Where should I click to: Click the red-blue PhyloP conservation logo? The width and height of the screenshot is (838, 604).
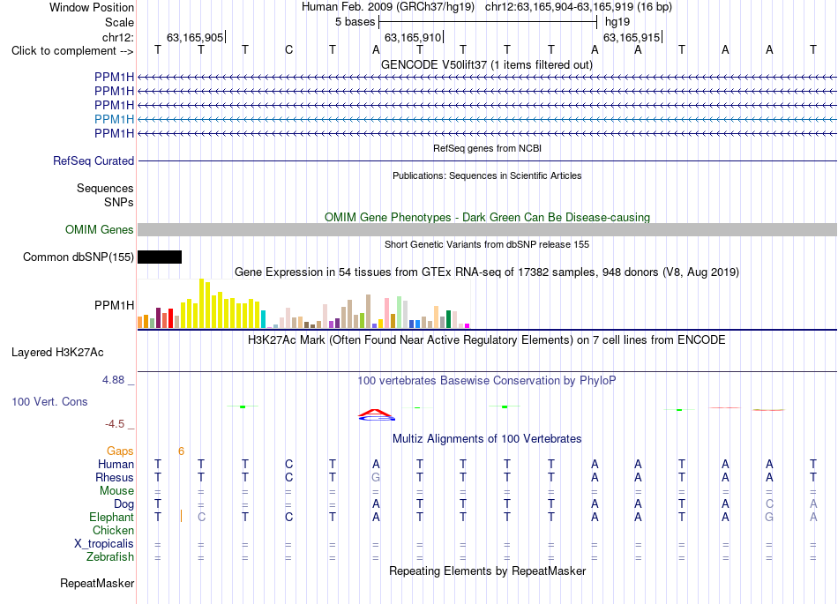[x=377, y=414]
